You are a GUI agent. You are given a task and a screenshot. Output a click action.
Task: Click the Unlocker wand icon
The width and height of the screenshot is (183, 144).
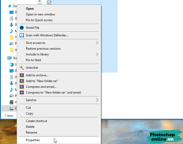22,68
